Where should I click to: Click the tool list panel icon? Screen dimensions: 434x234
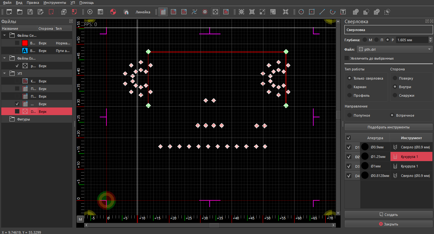click(100, 12)
